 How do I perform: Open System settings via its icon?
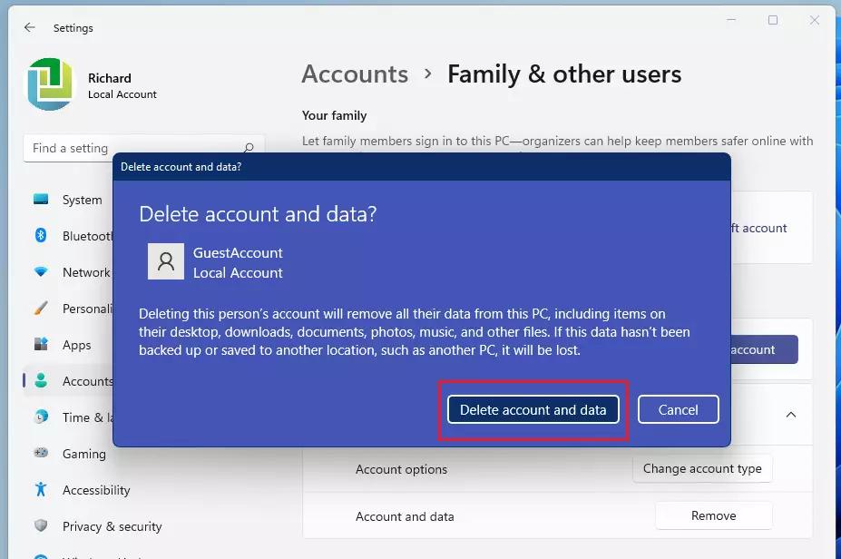click(41, 200)
